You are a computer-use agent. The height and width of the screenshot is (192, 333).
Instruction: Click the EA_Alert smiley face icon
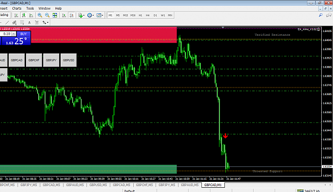(x=319, y=29)
